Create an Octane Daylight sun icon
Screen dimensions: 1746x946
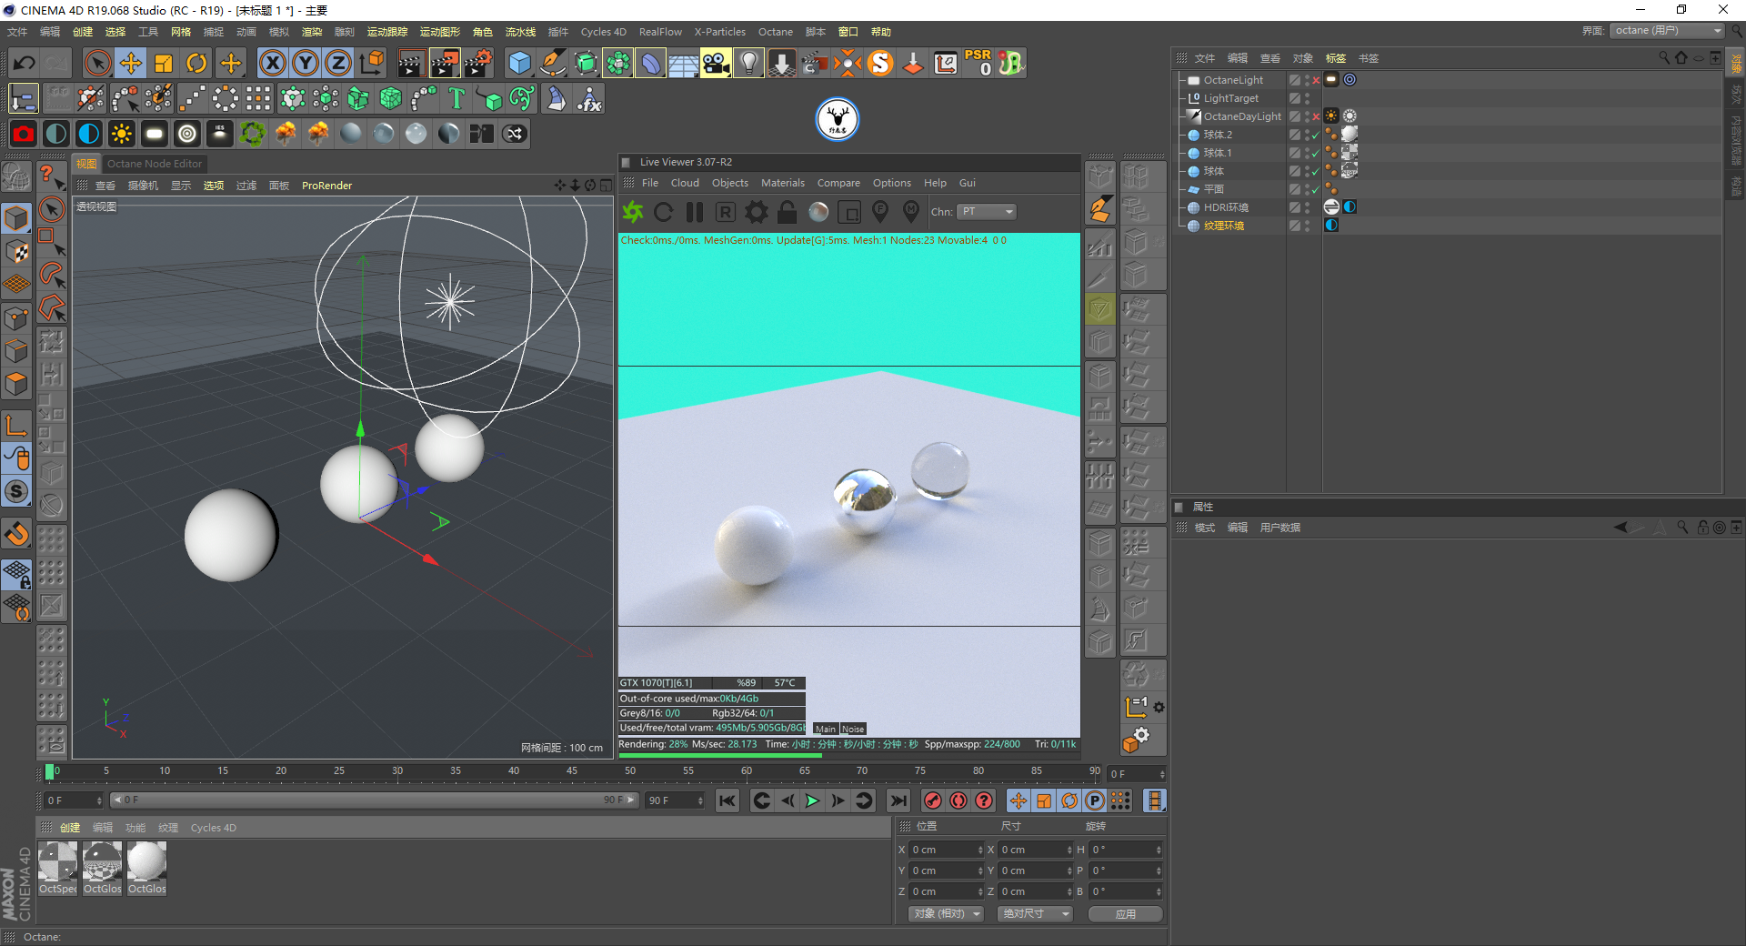(x=121, y=134)
